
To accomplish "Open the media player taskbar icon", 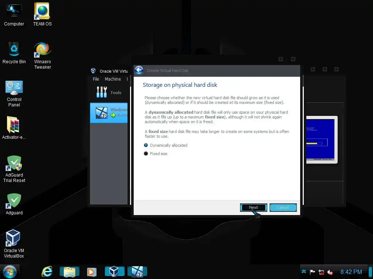I will point(91,272).
